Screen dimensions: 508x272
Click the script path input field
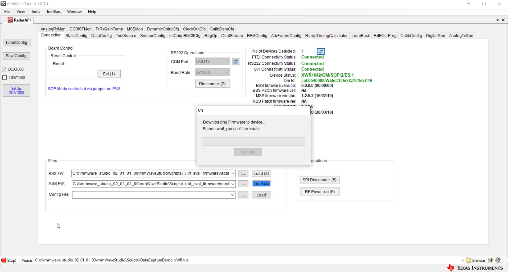248,260
